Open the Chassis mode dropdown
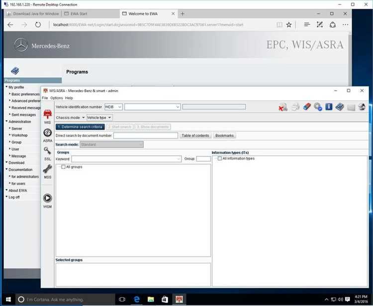Viewport: 373px width, 306px height. pos(70,118)
